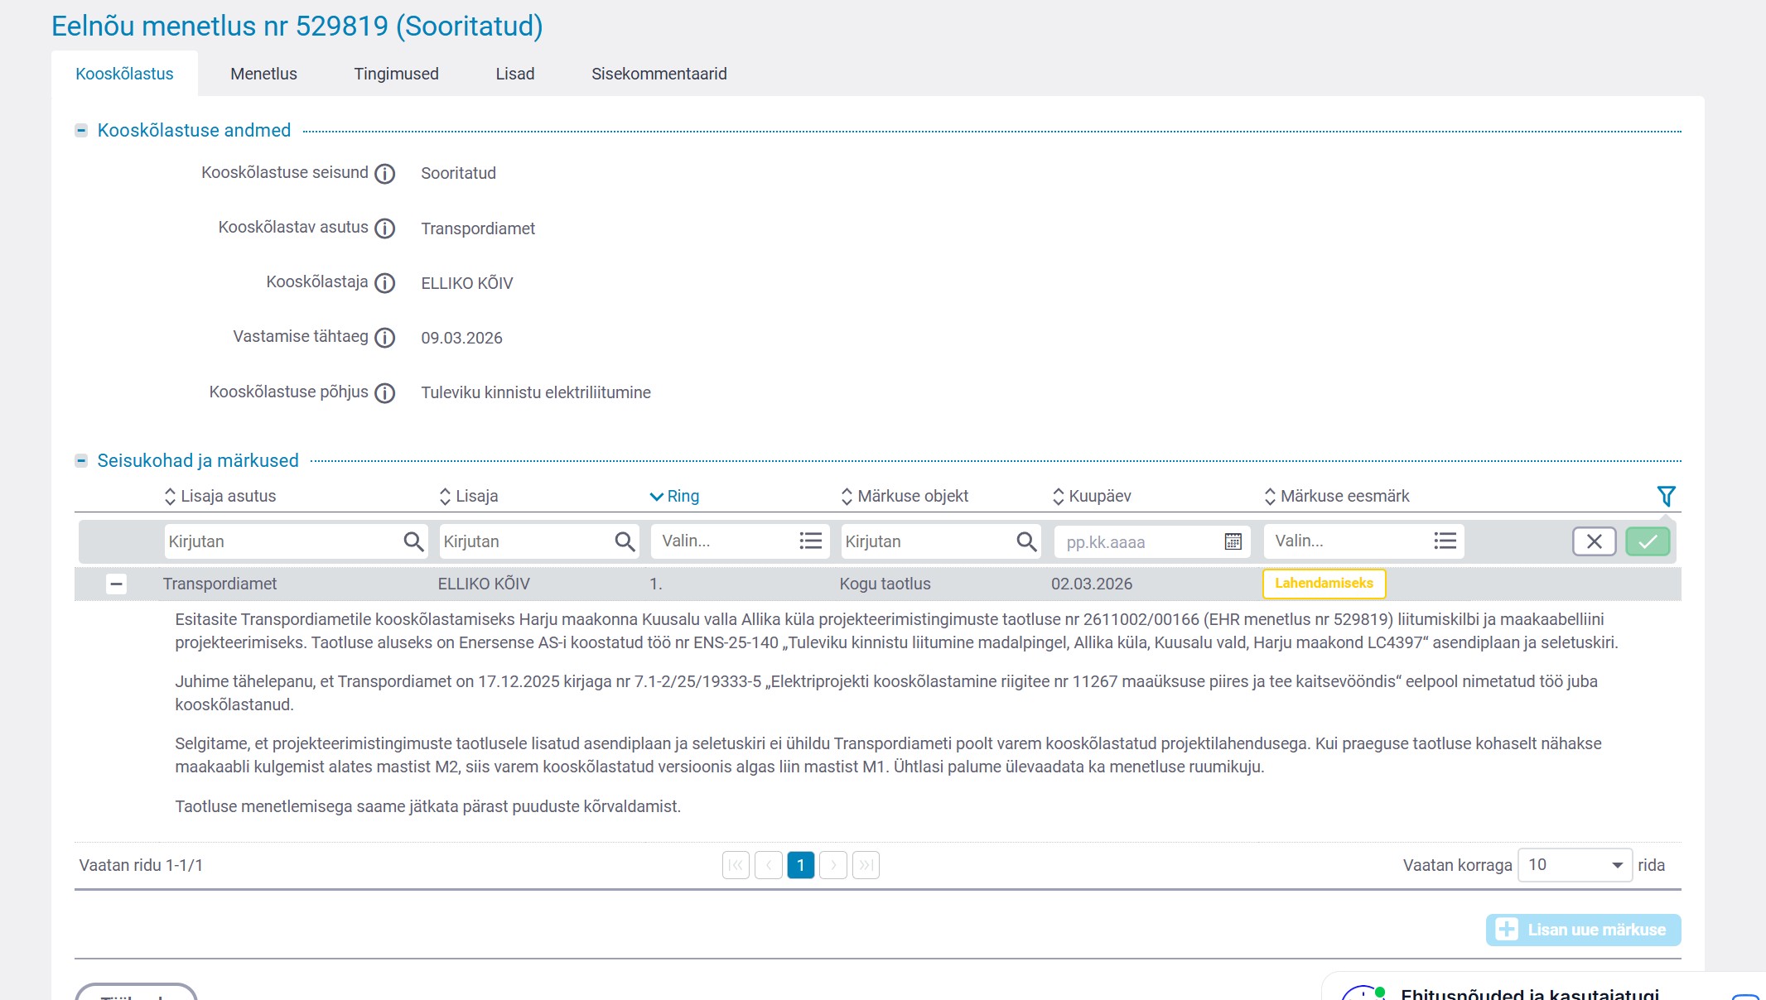Open the Märkuse eesmärk filter dropdown
Viewport: 1766px width, 1000px height.
(1363, 541)
